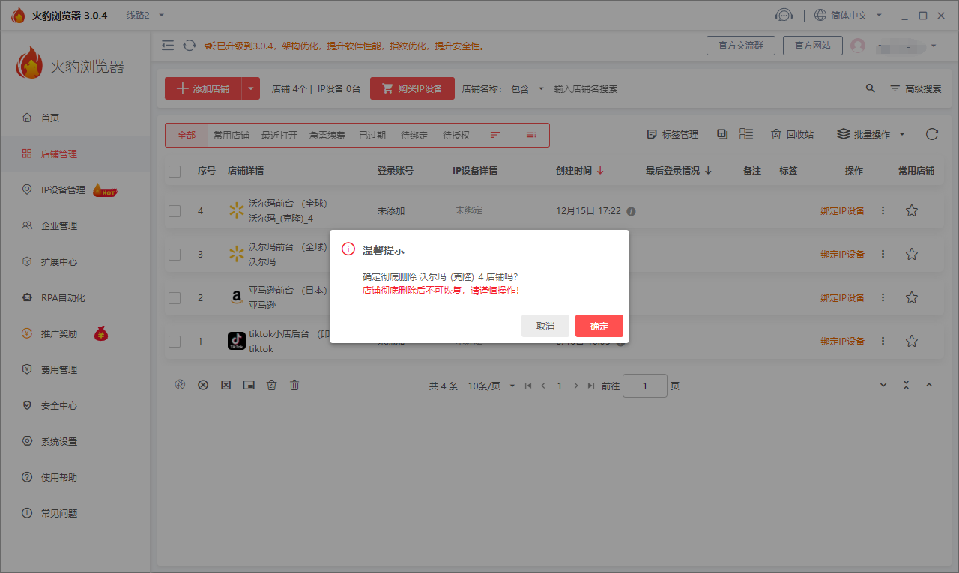
Task: Click the search magnifier icon
Action: pyautogui.click(x=870, y=88)
